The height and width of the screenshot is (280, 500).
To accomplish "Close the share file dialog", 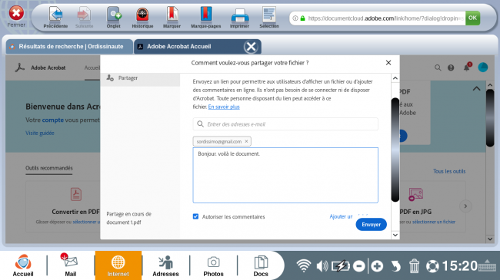I will 388,63.
